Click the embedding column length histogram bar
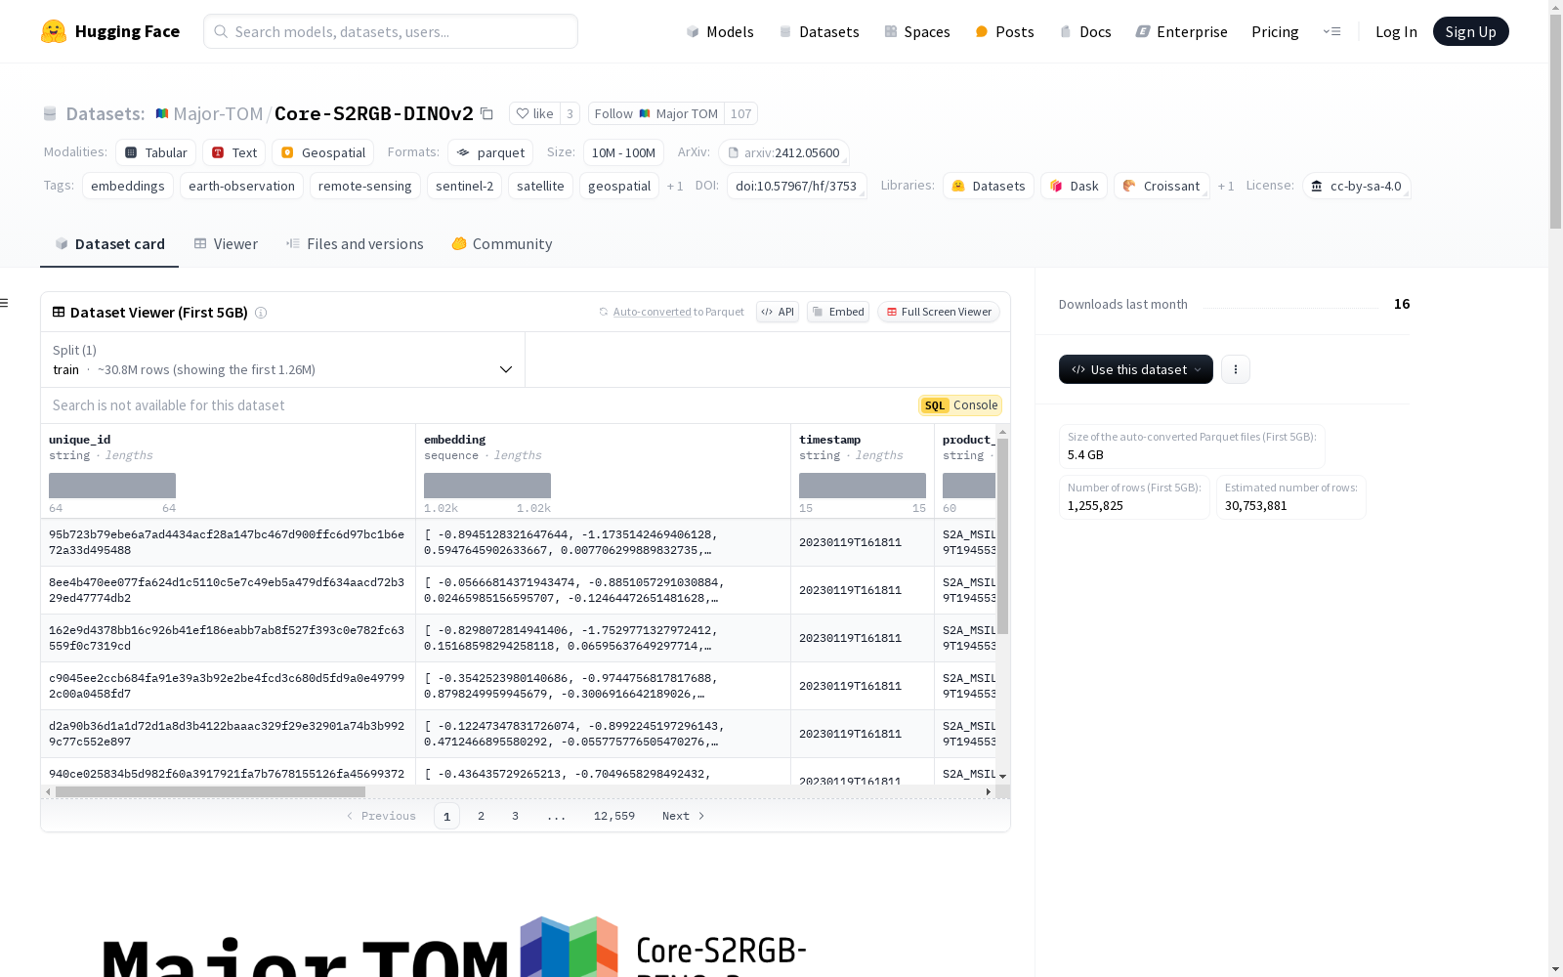 point(487,486)
